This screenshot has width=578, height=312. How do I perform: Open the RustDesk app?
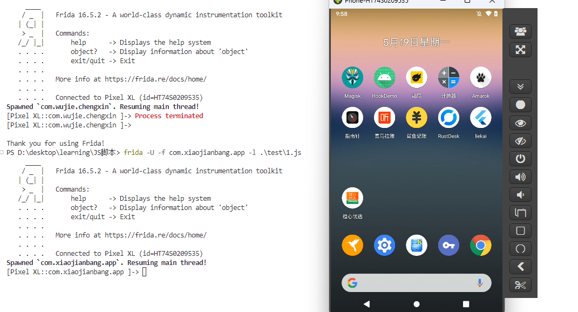(448, 118)
